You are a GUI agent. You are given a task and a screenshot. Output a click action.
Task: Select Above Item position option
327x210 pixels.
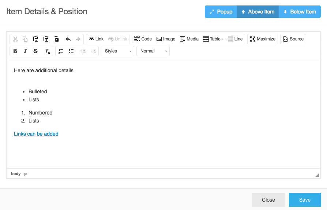pyautogui.click(x=258, y=12)
